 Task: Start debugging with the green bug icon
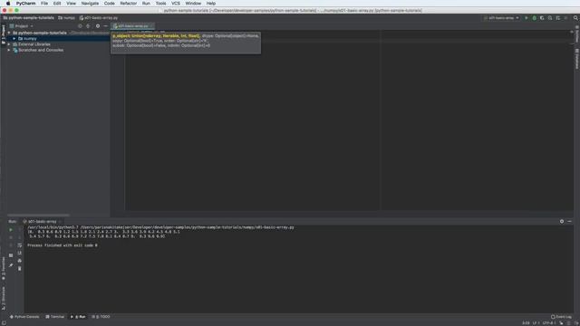(534, 18)
